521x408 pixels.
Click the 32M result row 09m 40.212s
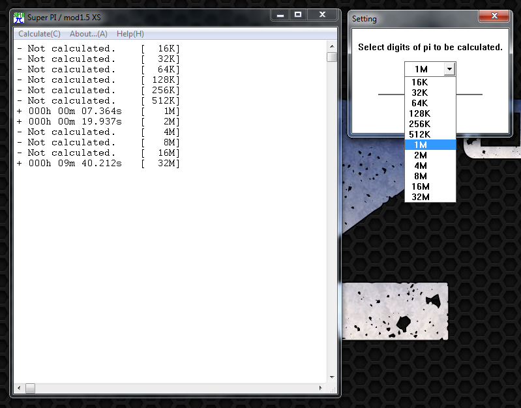98,163
